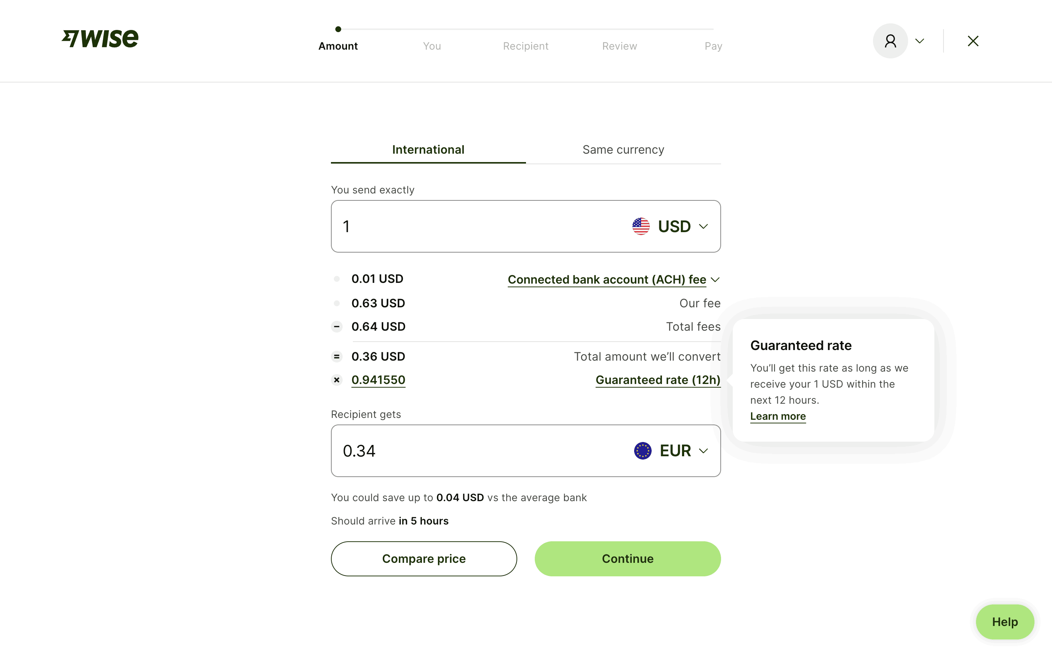Click the Compare price button
The height and width of the screenshot is (657, 1052).
[x=423, y=559]
